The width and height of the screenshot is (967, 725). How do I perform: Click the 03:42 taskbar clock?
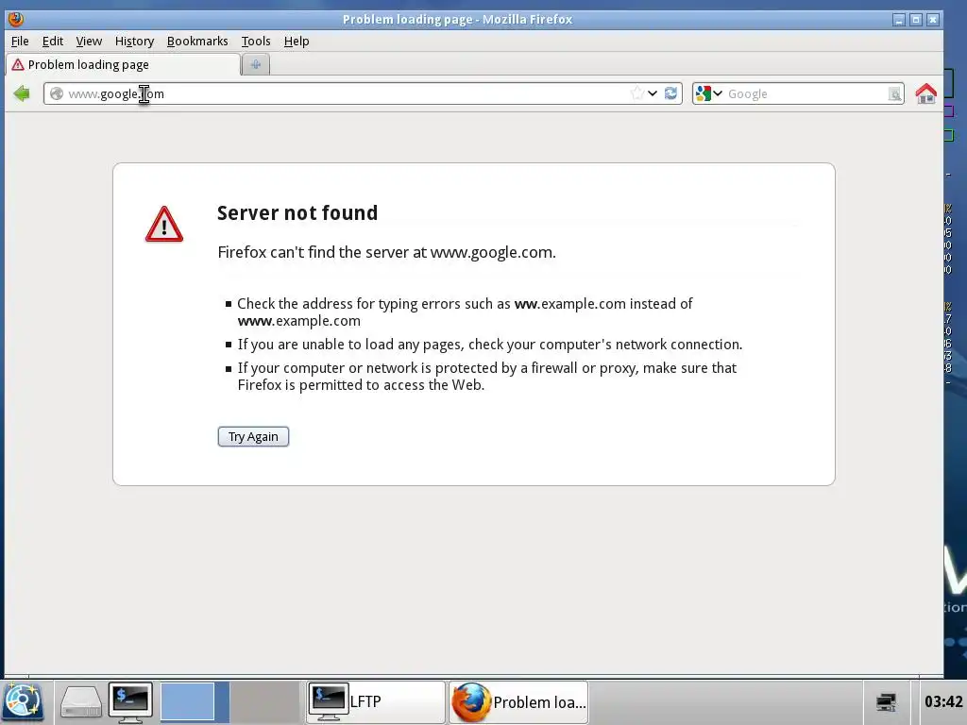tap(943, 701)
